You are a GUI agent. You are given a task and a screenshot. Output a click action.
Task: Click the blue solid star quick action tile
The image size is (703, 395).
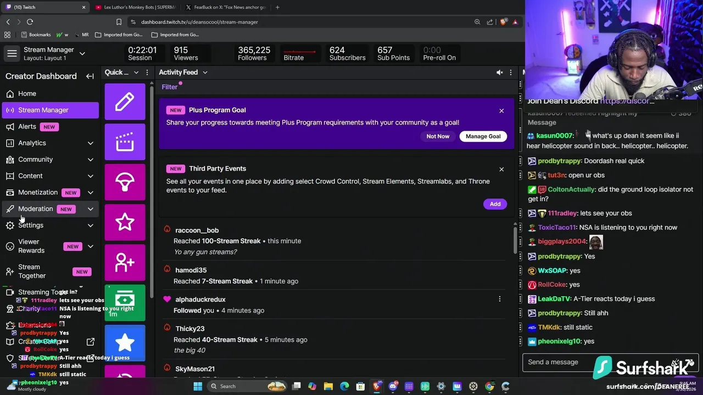point(125,343)
